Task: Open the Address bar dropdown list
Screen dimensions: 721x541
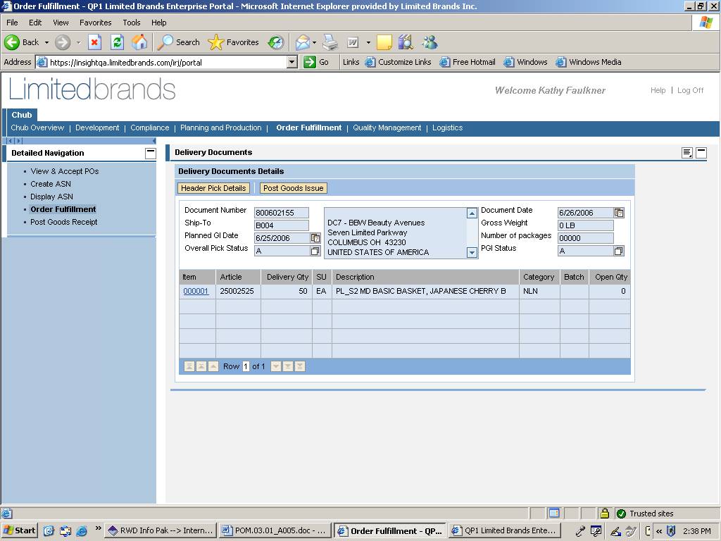Action: pyautogui.click(x=292, y=62)
